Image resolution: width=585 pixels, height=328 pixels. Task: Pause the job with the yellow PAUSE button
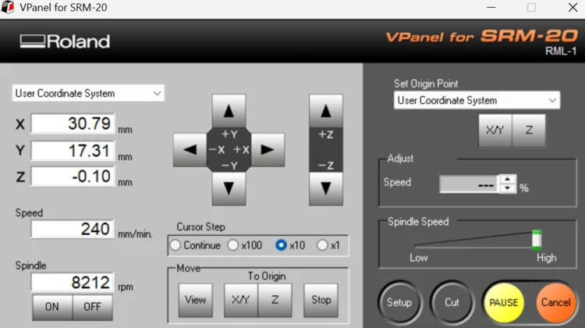tap(504, 302)
